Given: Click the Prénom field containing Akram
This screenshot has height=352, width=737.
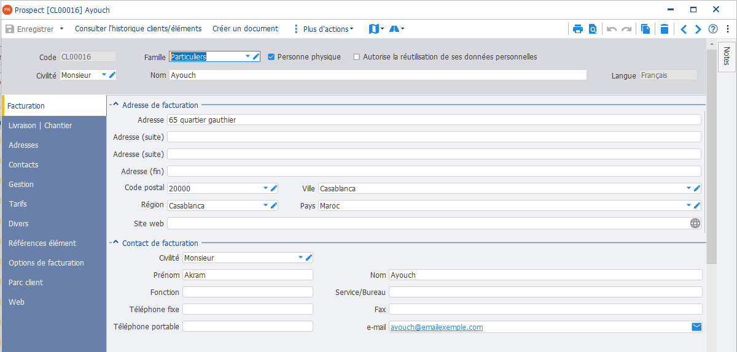Looking at the screenshot, I should 248,275.
